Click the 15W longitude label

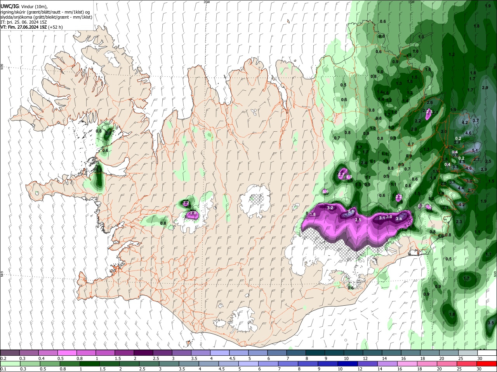pyautogui.click(x=411, y=2)
